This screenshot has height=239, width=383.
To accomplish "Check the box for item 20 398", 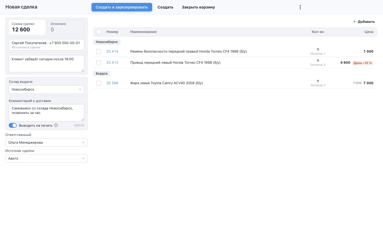I will [99, 83].
